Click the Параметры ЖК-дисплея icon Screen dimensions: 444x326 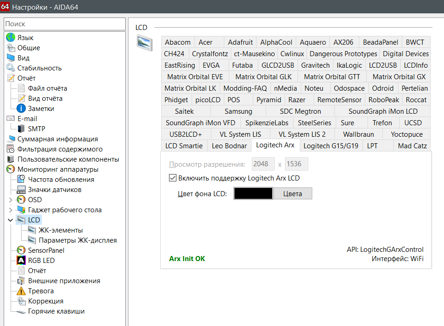click(32, 240)
